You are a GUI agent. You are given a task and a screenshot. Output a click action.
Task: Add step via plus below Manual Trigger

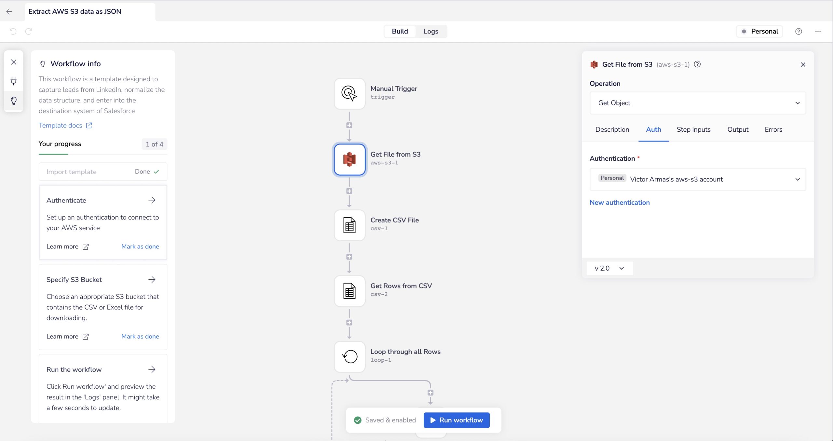point(349,125)
